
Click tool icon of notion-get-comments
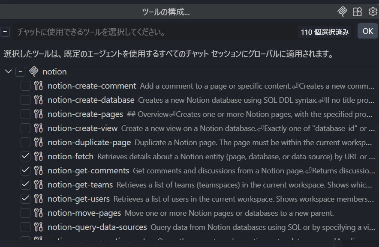[x=39, y=170]
